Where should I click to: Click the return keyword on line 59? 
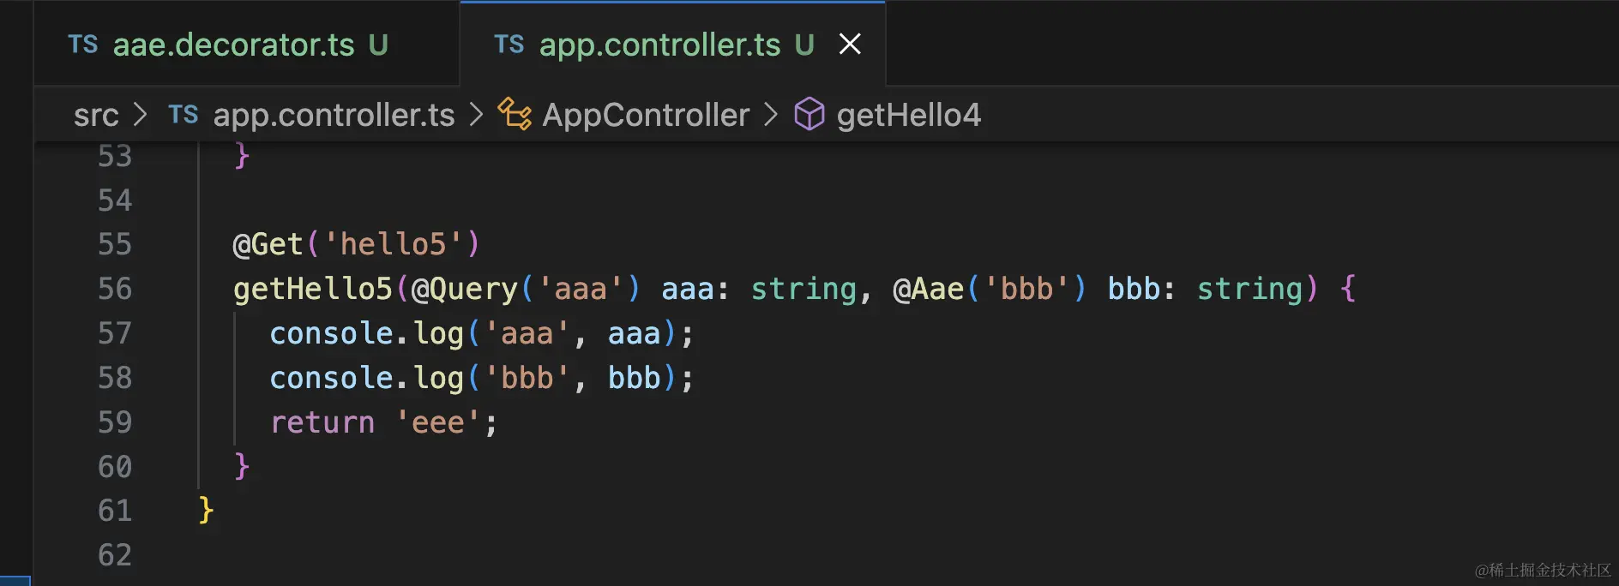click(x=322, y=422)
